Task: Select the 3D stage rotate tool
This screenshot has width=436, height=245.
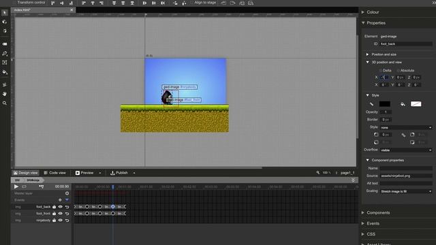Action: coord(5,31)
